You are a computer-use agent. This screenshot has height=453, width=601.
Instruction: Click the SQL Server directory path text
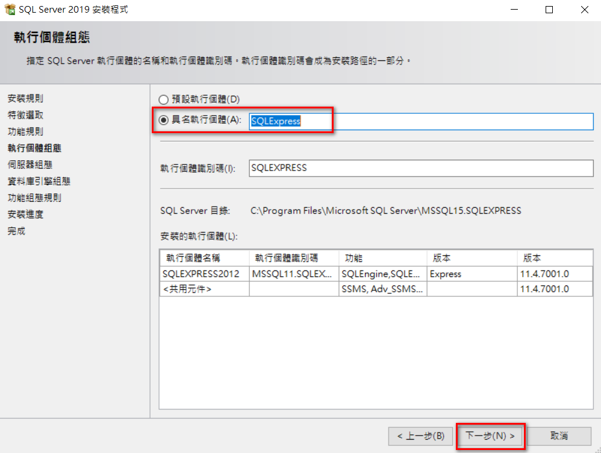pyautogui.click(x=385, y=211)
